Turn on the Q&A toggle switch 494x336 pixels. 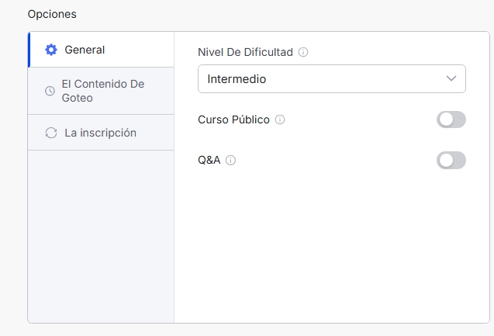click(451, 161)
